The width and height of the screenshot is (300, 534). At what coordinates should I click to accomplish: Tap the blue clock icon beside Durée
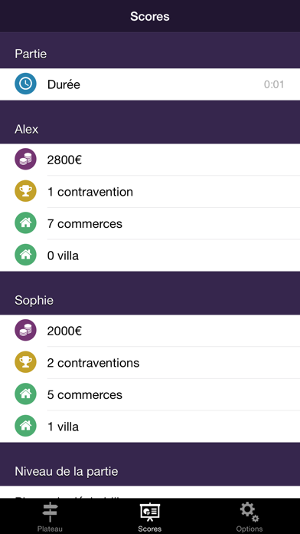coord(25,84)
